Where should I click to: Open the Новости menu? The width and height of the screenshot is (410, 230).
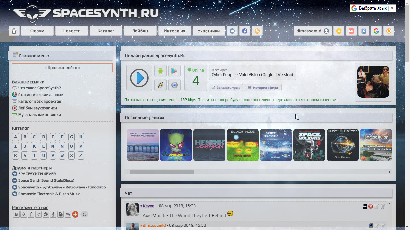(x=71, y=31)
